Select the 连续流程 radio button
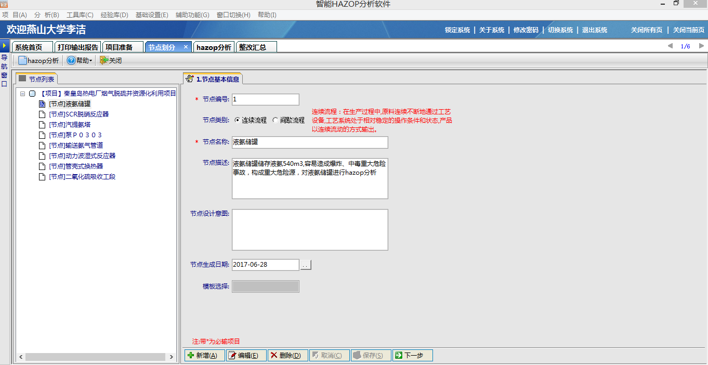This screenshot has height=365, width=708. point(238,120)
